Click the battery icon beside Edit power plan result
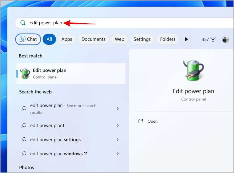The height and width of the screenshot is (173, 234). [25, 73]
